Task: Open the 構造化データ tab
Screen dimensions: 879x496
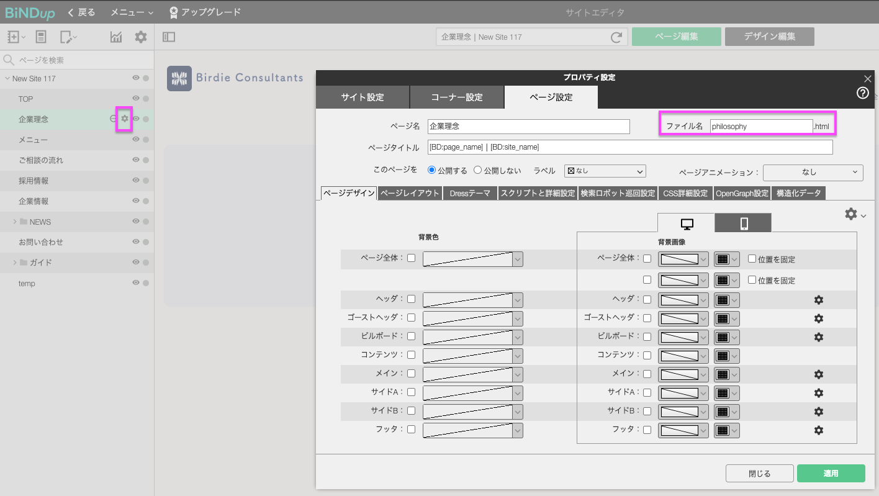Action: click(x=798, y=193)
